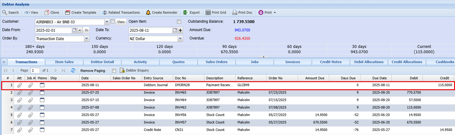Expand the Currency NZ Dollar dropdown
The width and height of the screenshot is (455, 135).
pos(180,39)
